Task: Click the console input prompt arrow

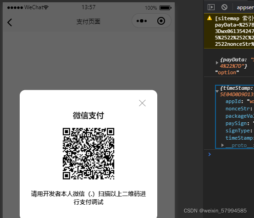Action: pos(210,154)
